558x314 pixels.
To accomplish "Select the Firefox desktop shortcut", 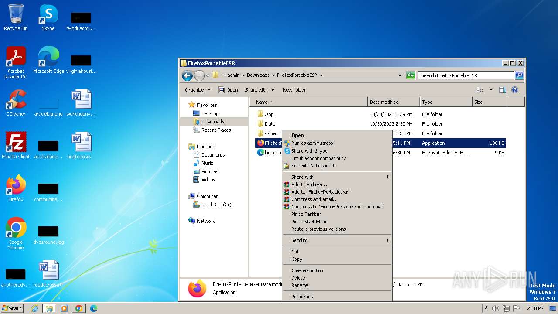I will [x=16, y=188].
